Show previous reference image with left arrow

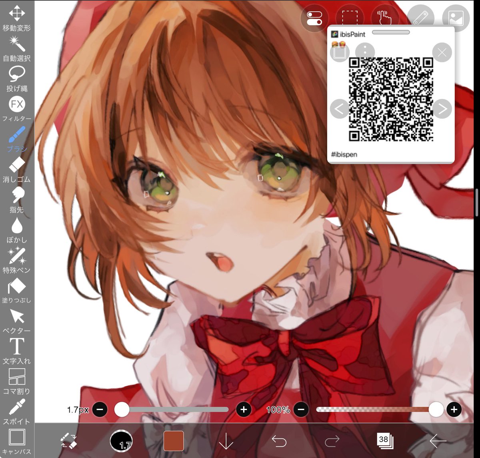click(x=339, y=109)
